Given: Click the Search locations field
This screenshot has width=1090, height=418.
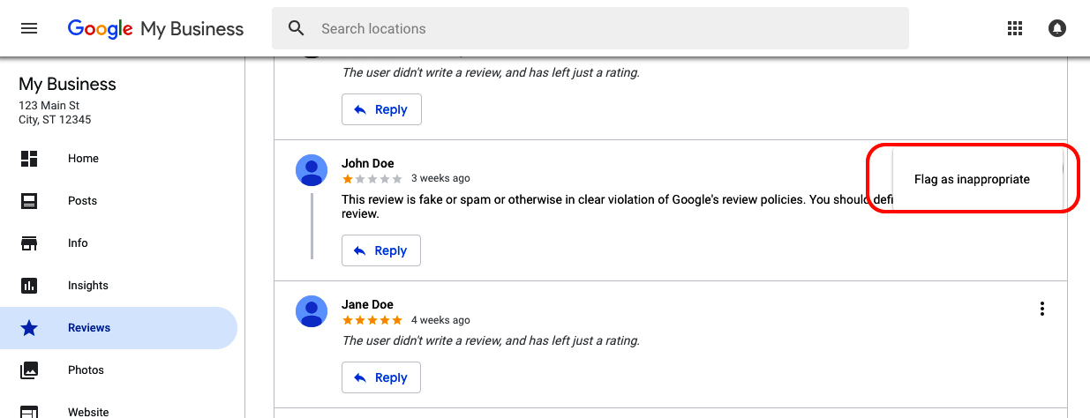Looking at the screenshot, I should pyautogui.click(x=590, y=28).
